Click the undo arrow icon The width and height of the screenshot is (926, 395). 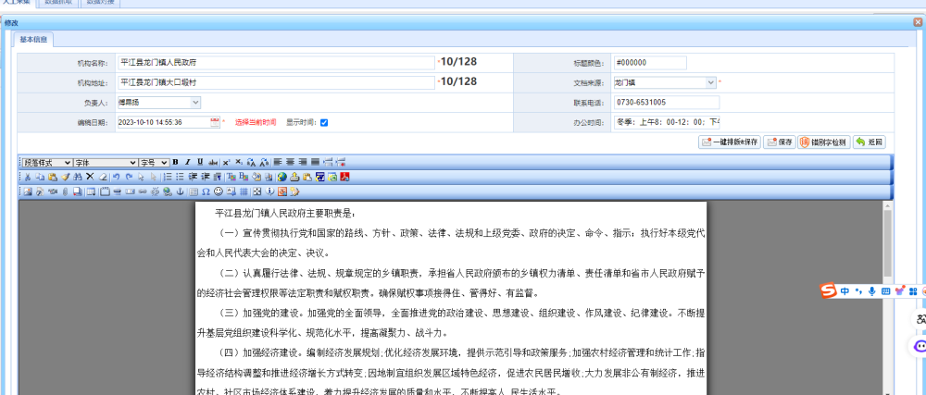coord(117,177)
